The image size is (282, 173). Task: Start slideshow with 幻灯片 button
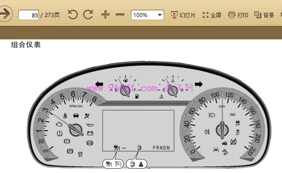click(183, 15)
